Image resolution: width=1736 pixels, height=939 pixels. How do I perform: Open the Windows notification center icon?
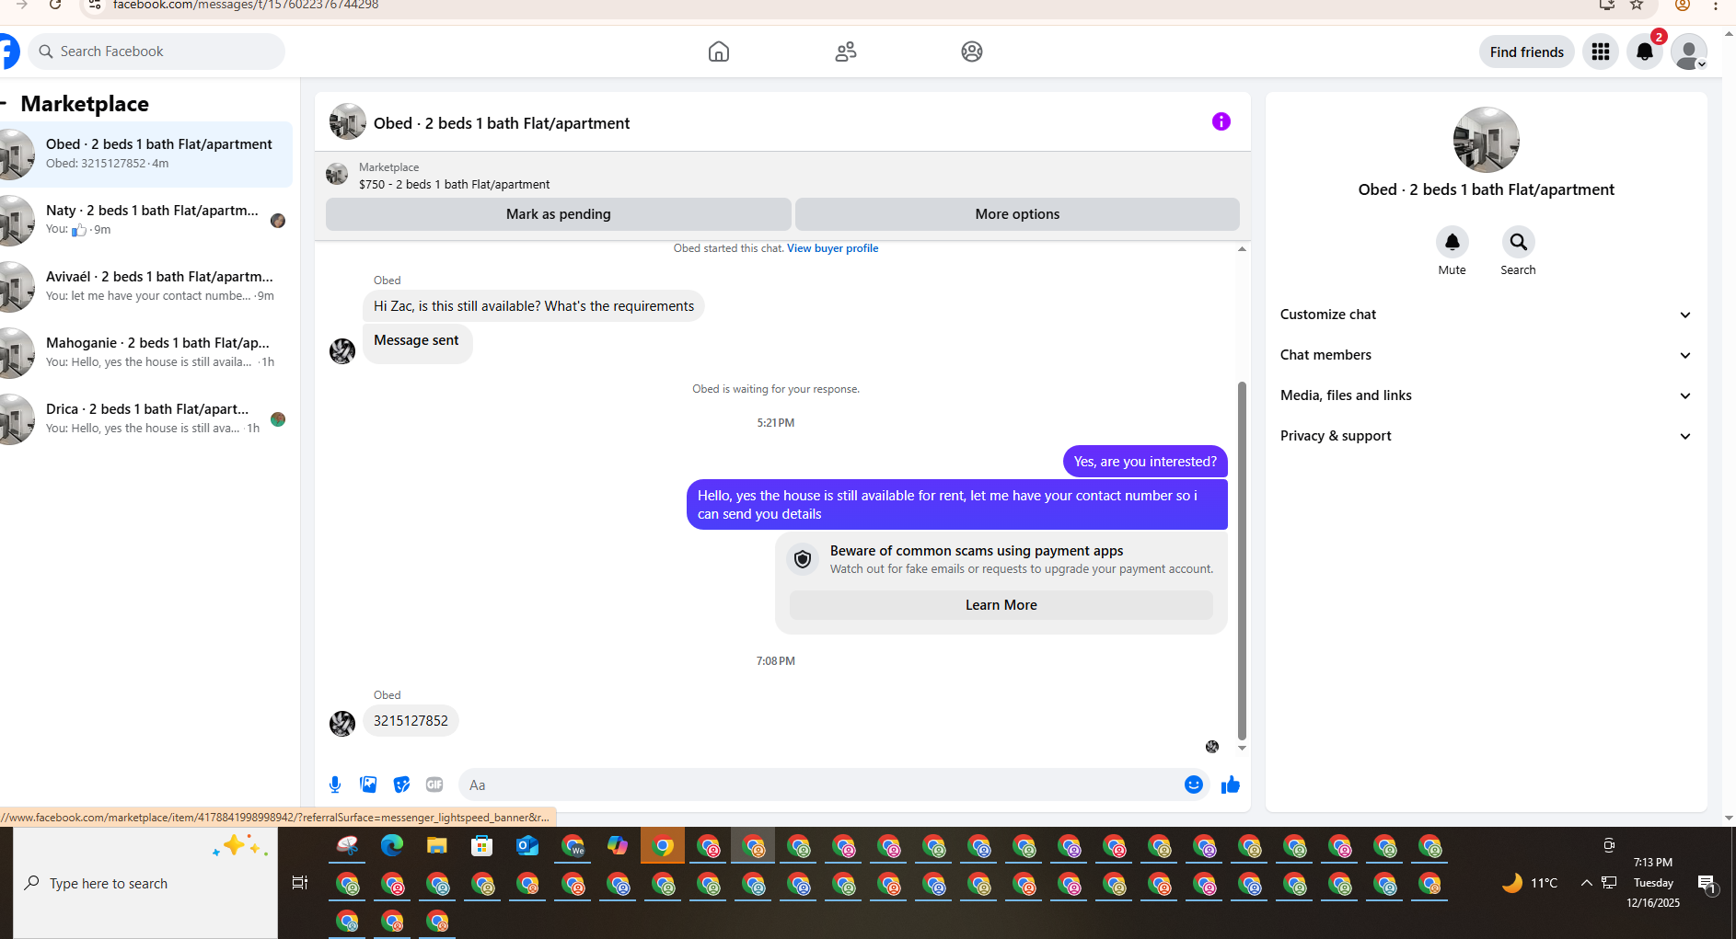tap(1707, 883)
